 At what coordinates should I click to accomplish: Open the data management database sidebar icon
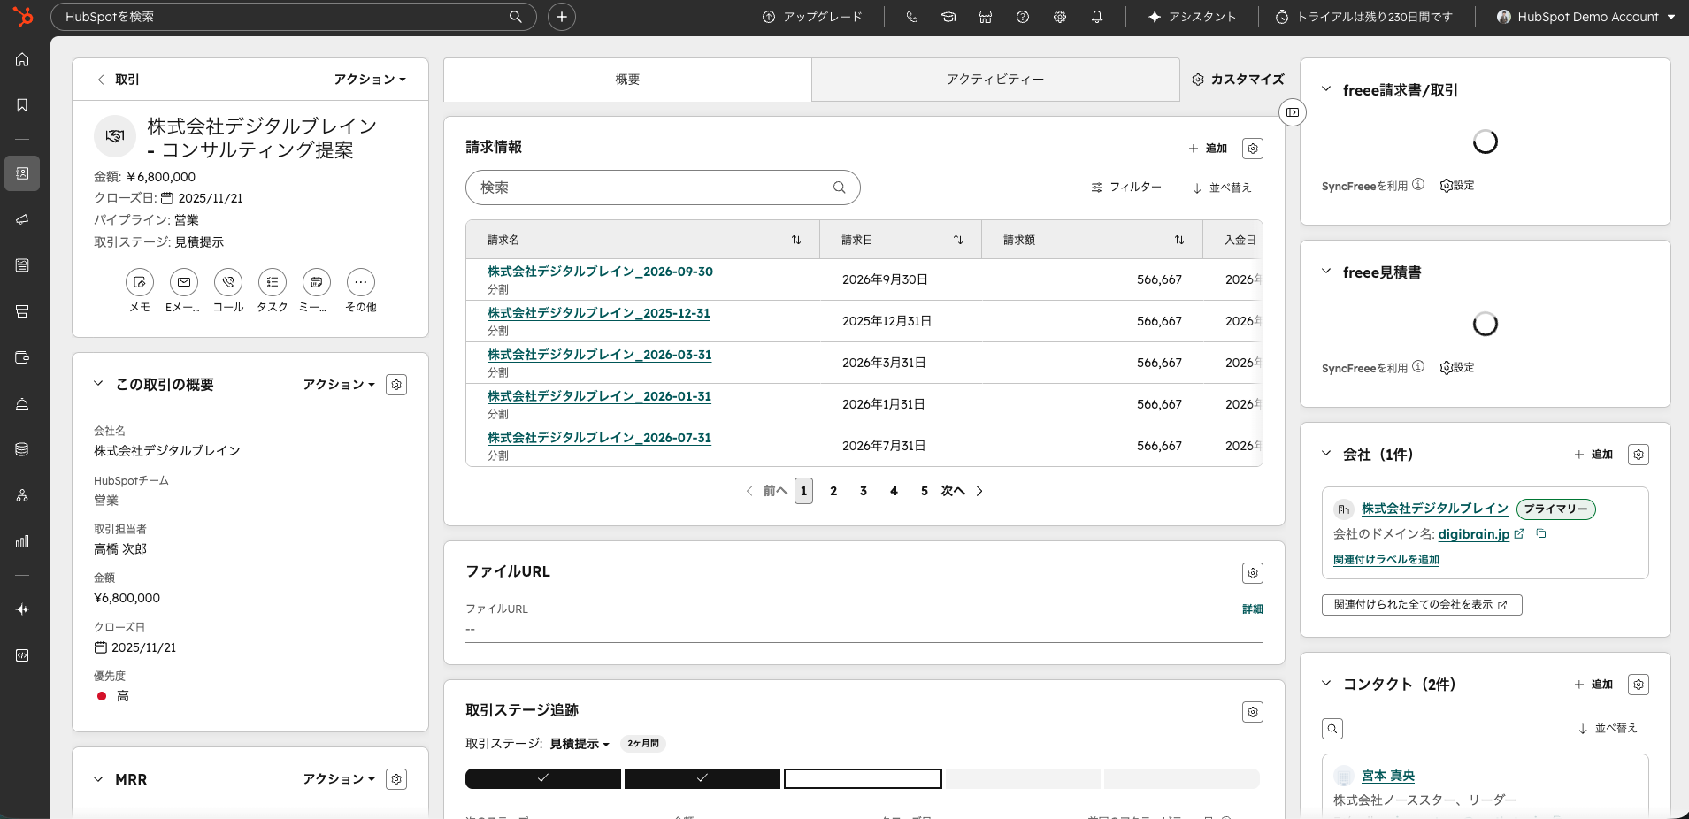22,449
